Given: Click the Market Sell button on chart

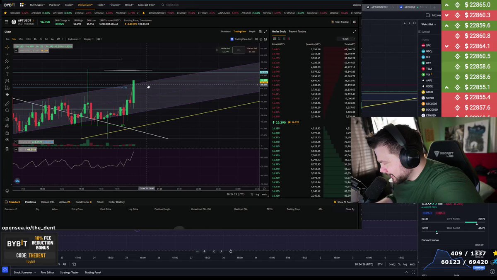Looking at the screenshot, I should click(252, 50).
